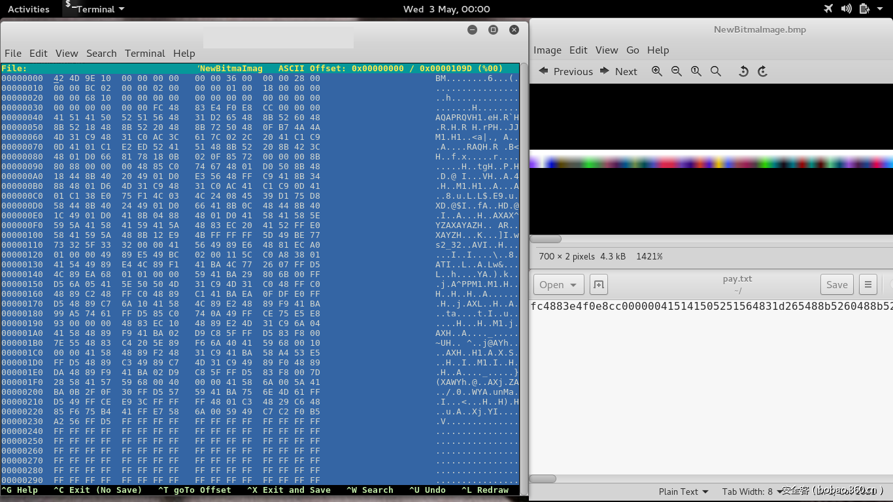The image size is (893, 502).
Task: Open the Search menu in terminal window
Action: click(101, 54)
